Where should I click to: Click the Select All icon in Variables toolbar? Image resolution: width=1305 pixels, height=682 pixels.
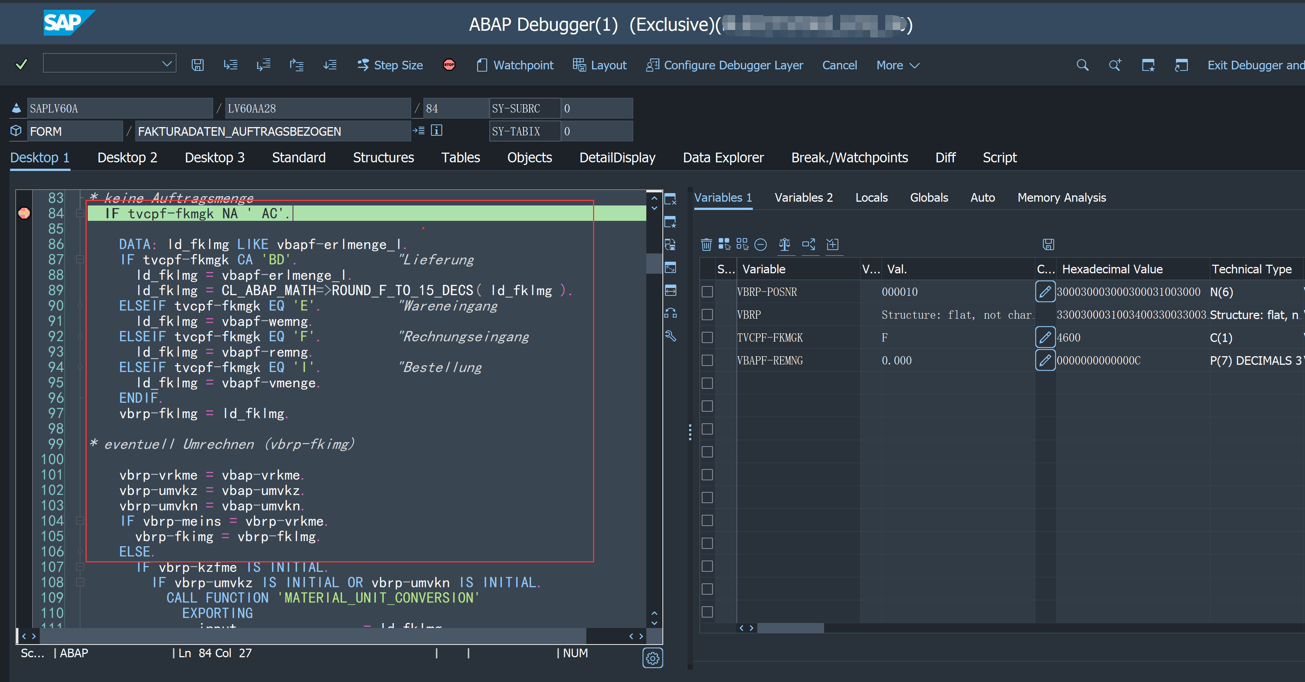tap(724, 244)
